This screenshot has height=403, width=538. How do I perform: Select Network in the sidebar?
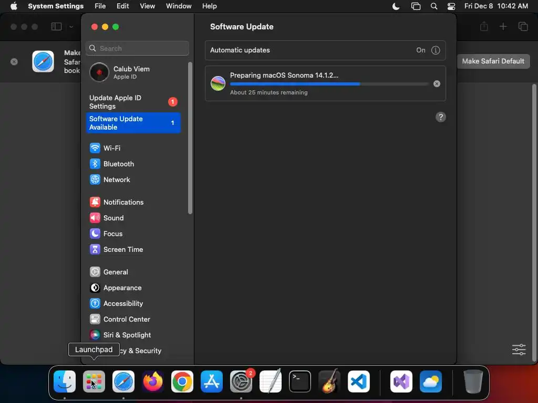133,179
